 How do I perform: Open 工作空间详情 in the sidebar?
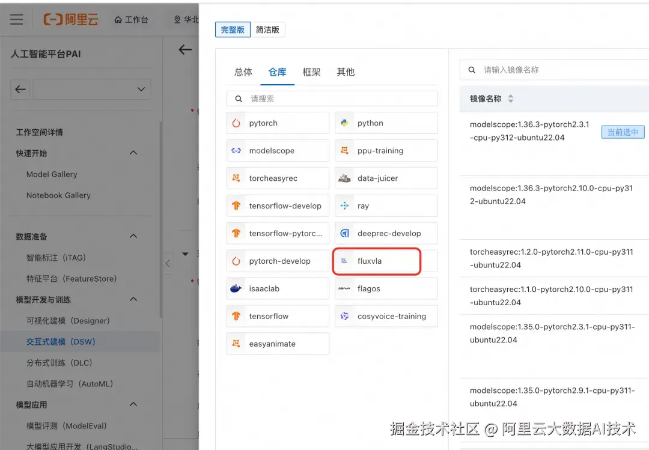click(39, 132)
